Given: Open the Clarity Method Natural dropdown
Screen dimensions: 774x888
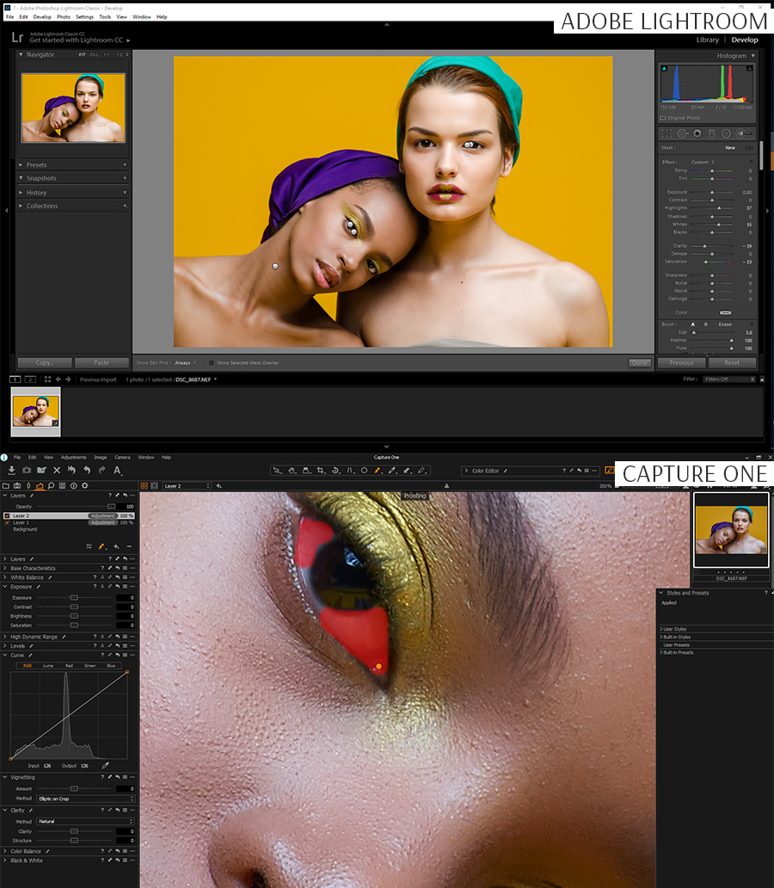Looking at the screenshot, I should [x=86, y=821].
